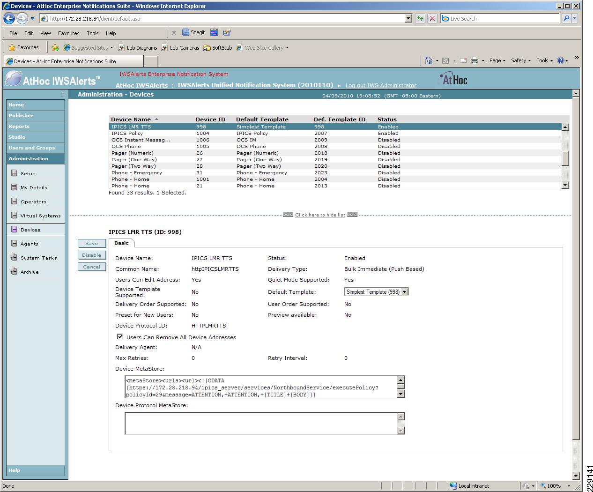This screenshot has width=593, height=492.
Task: Open System Tasks in the sidebar
Action: [38, 258]
